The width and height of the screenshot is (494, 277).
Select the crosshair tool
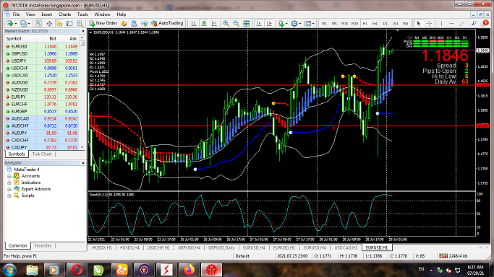(x=429, y=23)
